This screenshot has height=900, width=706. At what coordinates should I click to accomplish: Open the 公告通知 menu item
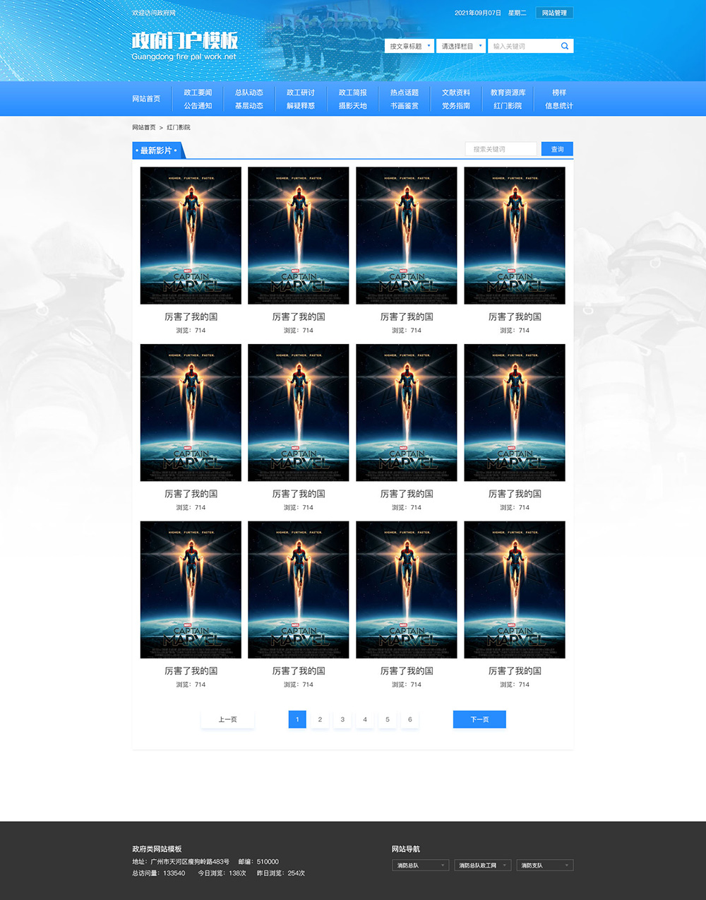click(x=198, y=106)
